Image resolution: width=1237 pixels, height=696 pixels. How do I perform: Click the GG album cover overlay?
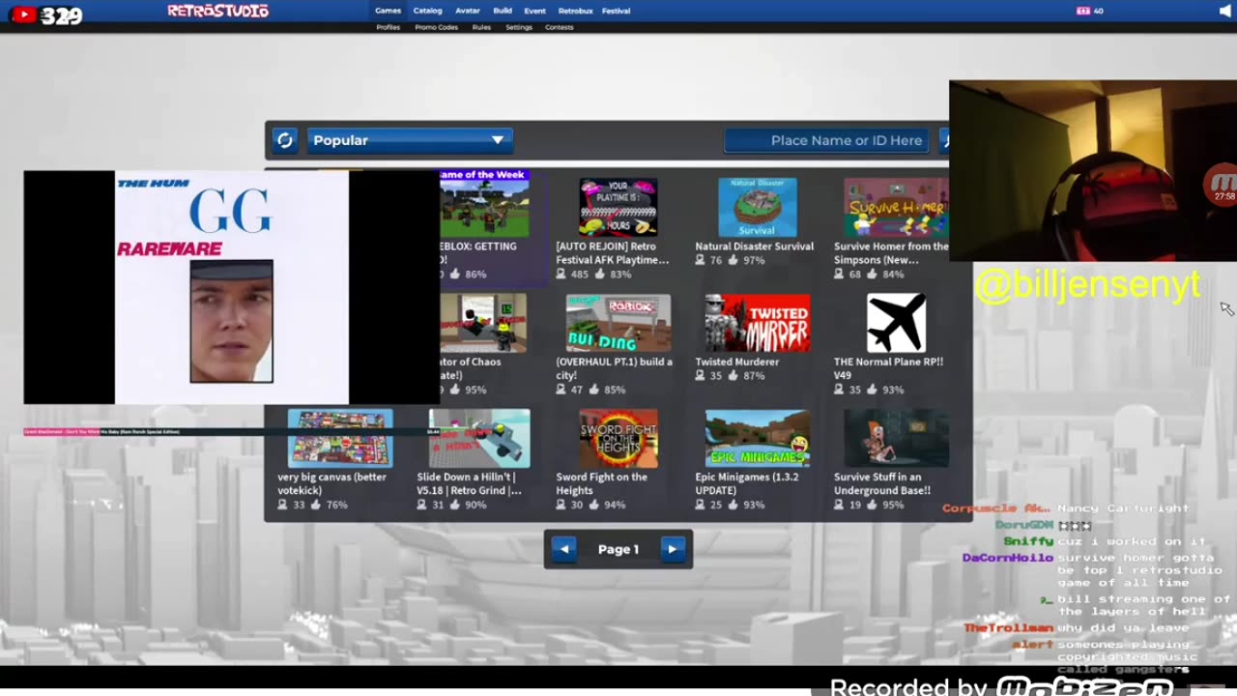[232, 287]
